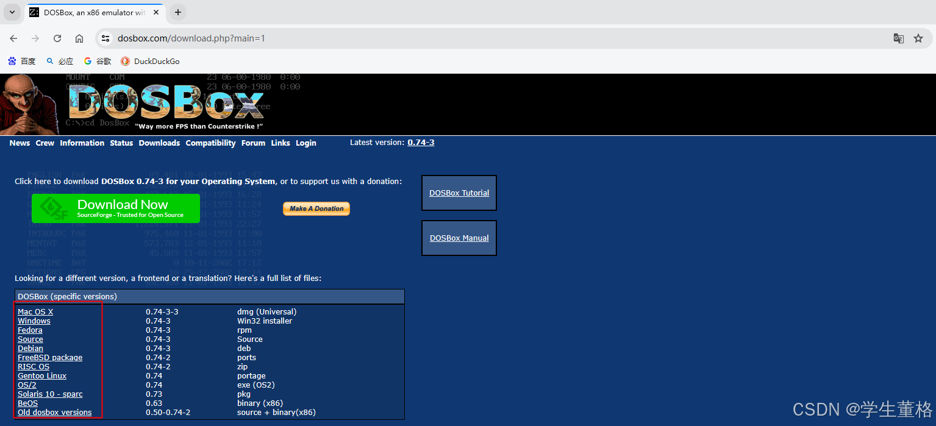Open the Forum menu item
This screenshot has width=936, height=426.
253,143
